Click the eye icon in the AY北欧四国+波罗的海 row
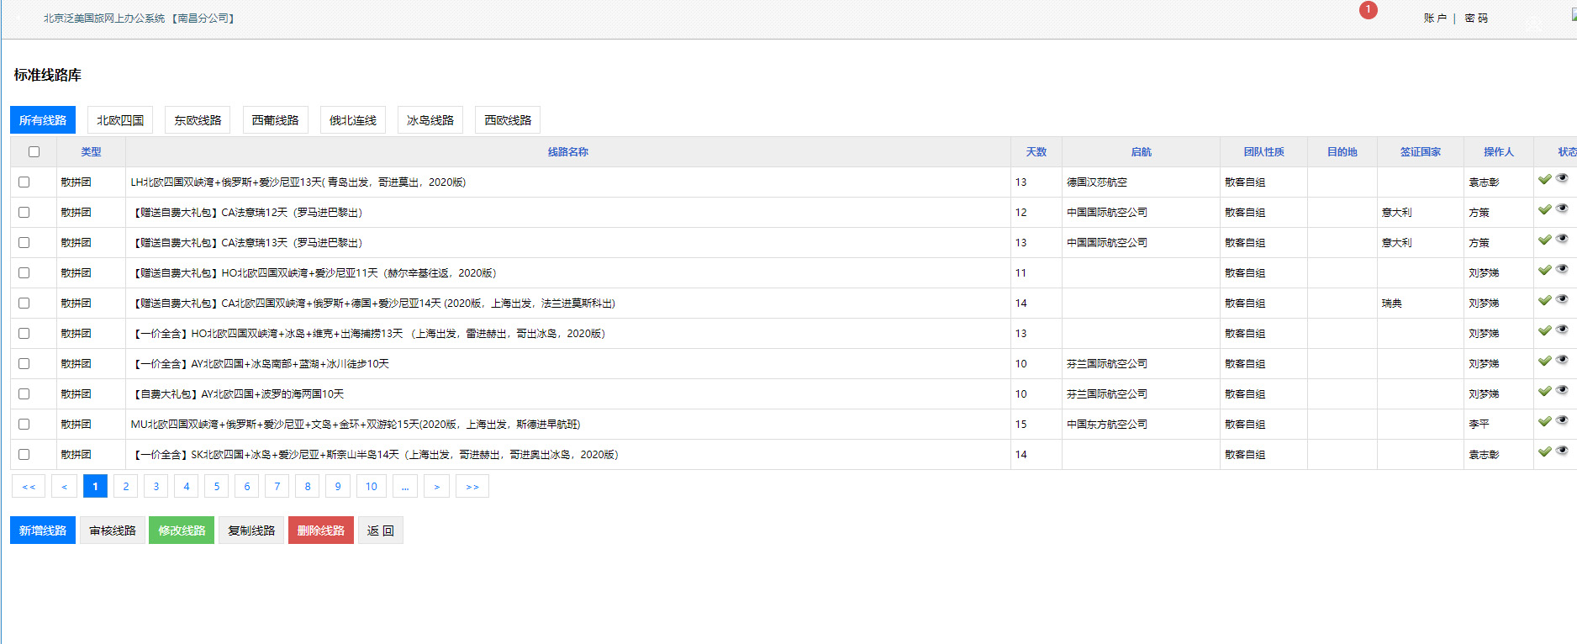The width and height of the screenshot is (1577, 644). pyautogui.click(x=1562, y=390)
